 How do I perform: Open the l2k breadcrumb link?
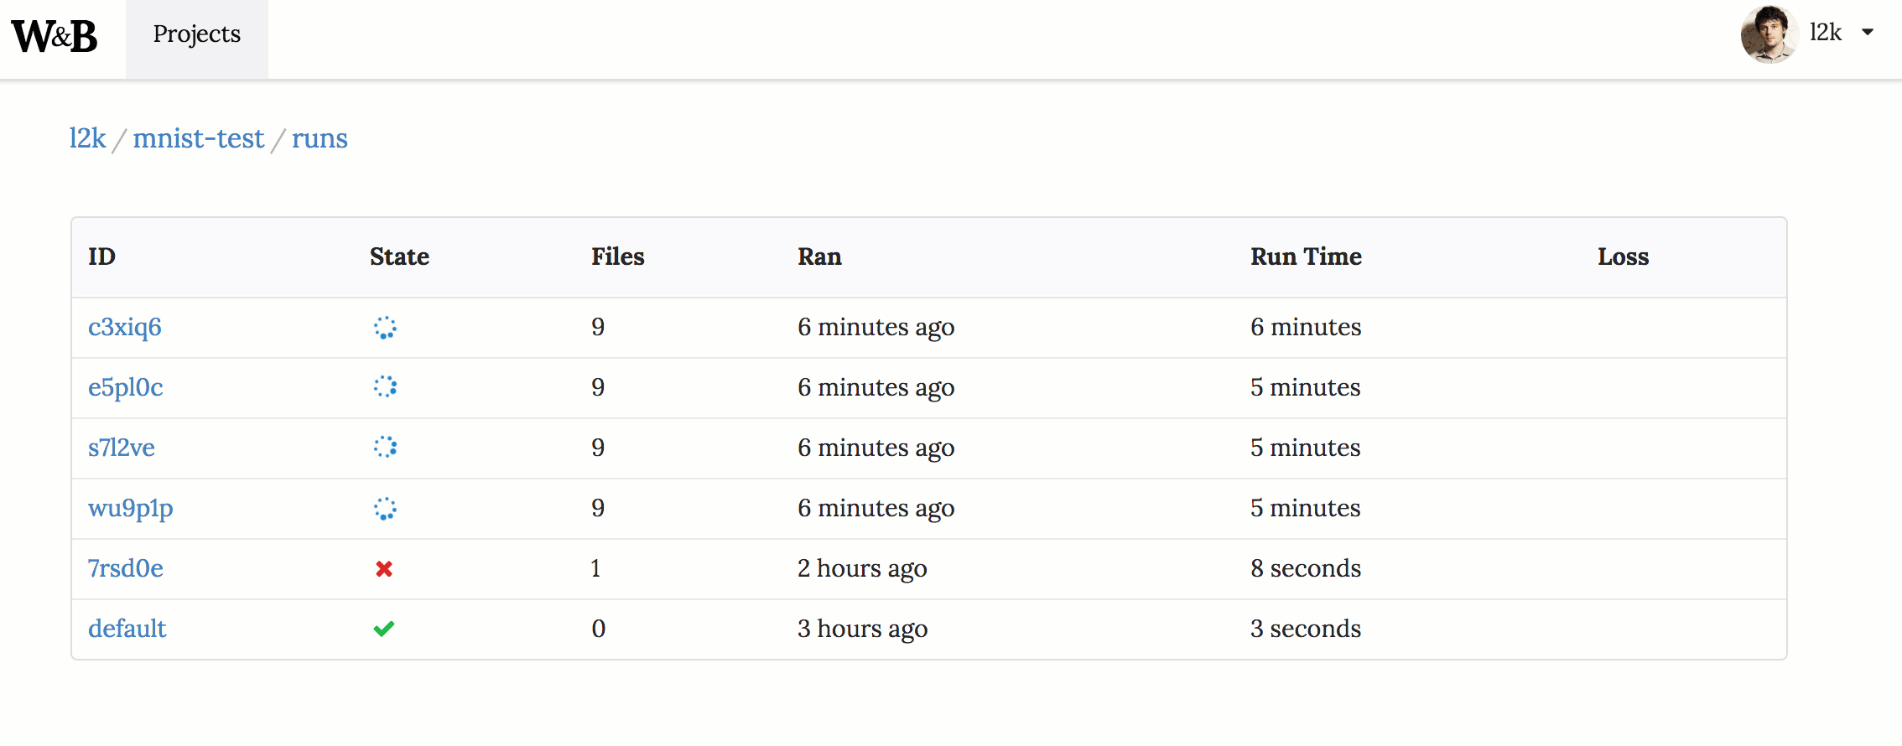point(87,138)
